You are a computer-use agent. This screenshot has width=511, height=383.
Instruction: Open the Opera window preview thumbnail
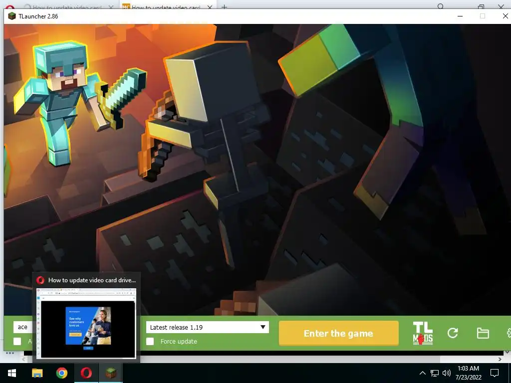click(x=86, y=323)
